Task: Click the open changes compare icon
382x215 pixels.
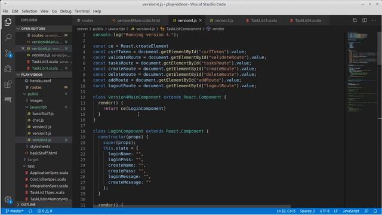Action: 355,20
